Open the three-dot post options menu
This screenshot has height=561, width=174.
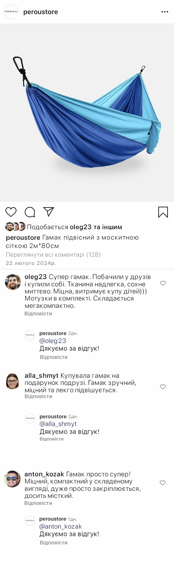pyautogui.click(x=165, y=12)
